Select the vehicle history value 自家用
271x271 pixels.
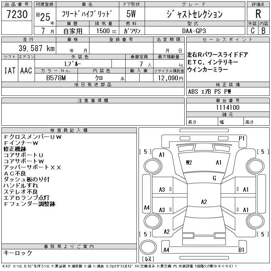73,31
